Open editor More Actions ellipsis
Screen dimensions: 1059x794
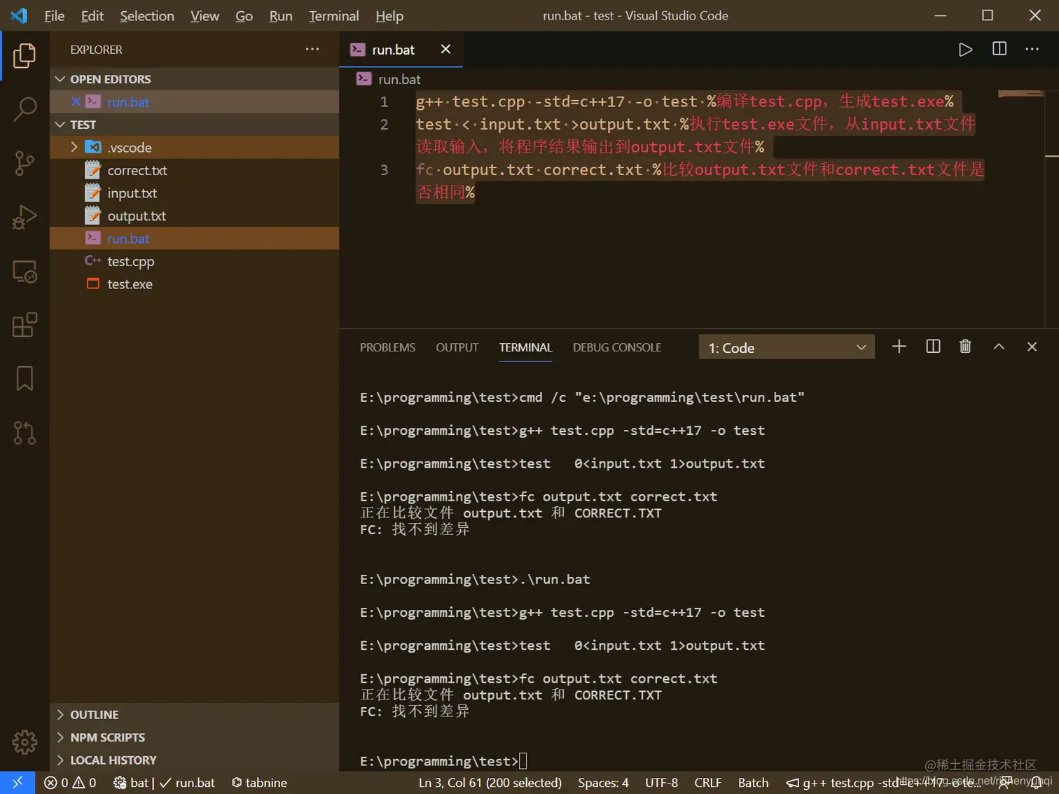tap(1032, 49)
